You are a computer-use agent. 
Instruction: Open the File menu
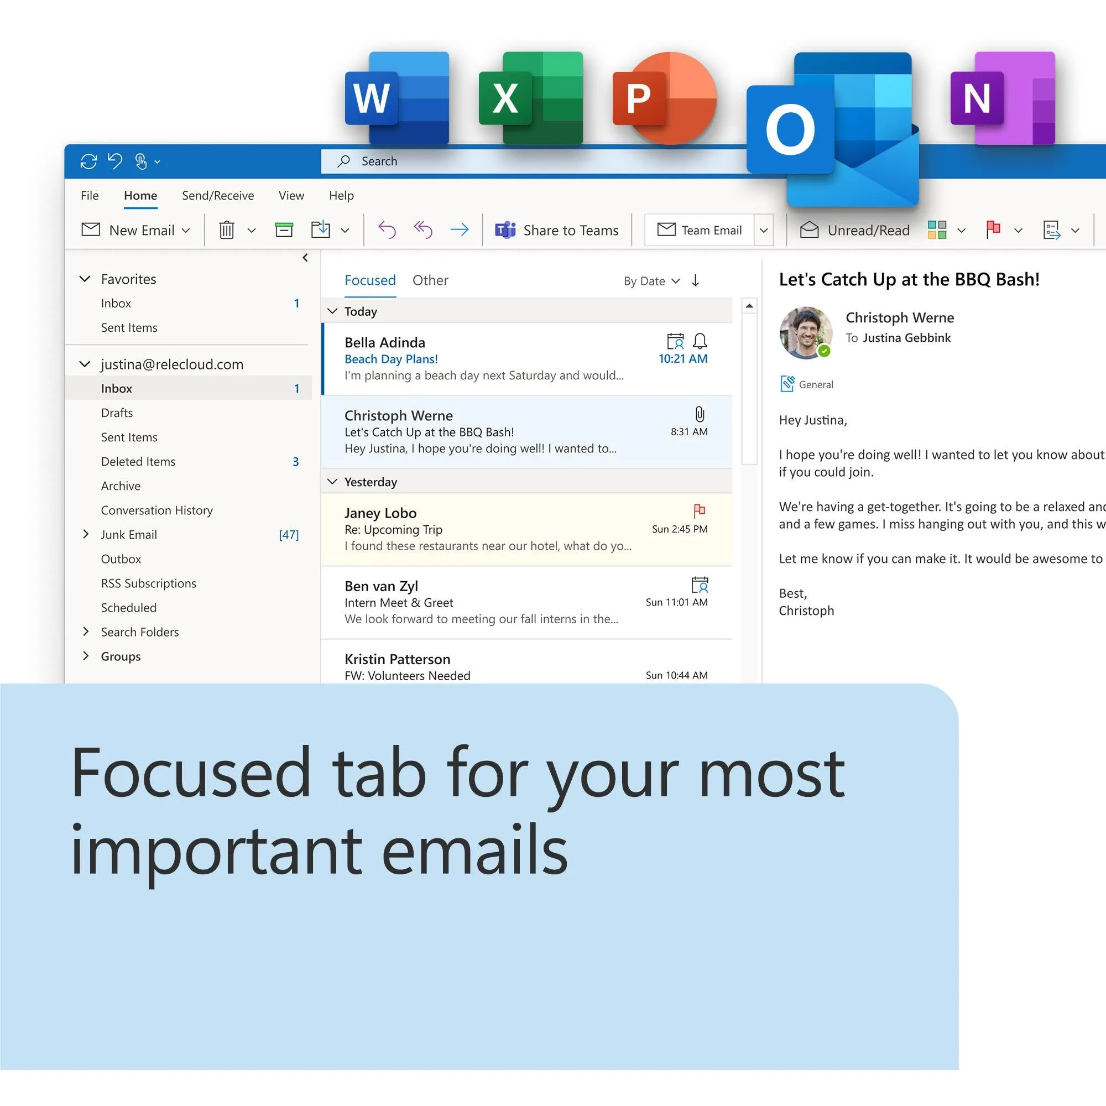click(89, 196)
